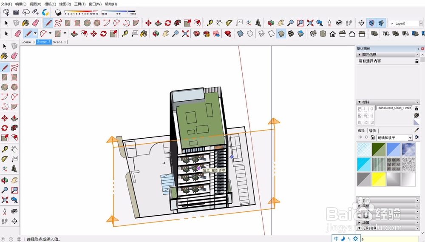The image size is (425, 242).
Task: Open the red ruby Extension Manager icon
Action: click(228, 34)
